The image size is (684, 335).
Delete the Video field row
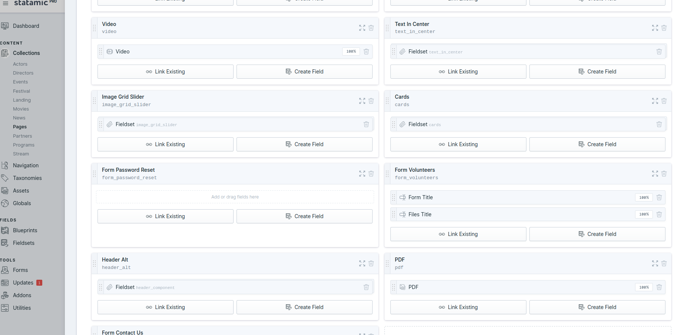[x=366, y=52]
